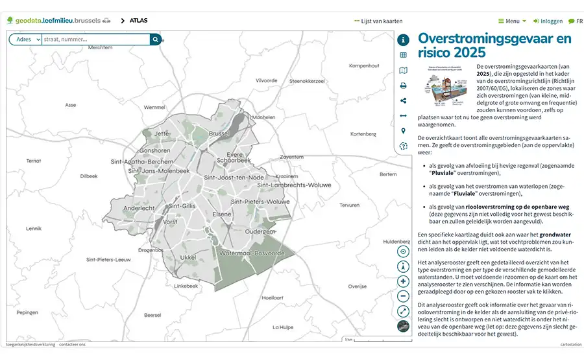Click the Tervuren label on map
This screenshot has height=359, width=584.
coord(349,205)
